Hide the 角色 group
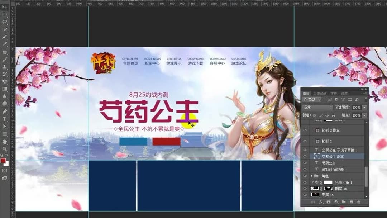The height and width of the screenshot is (218, 387). pos(305,176)
